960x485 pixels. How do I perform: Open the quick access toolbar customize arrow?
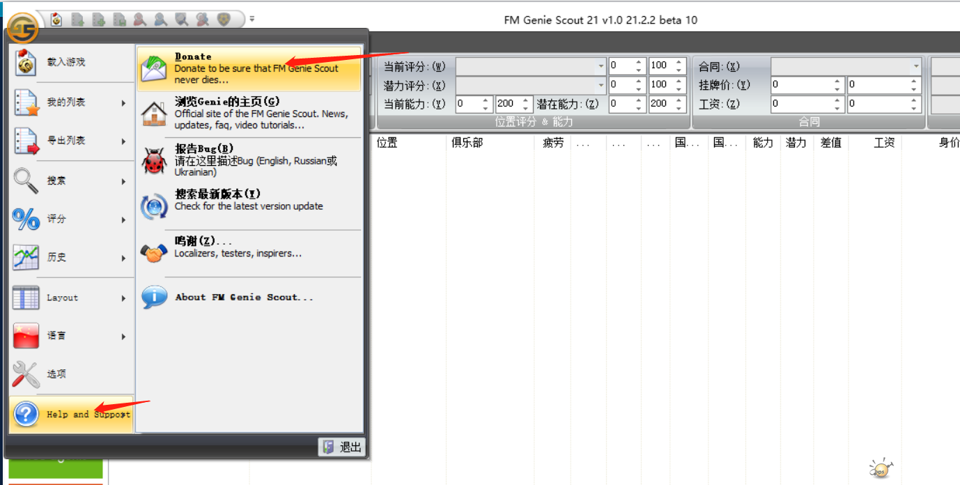pos(252,20)
